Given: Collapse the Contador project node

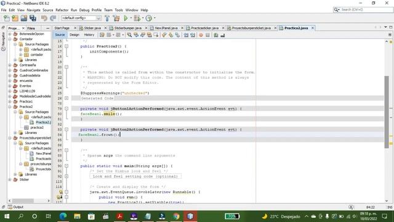Looking at the screenshot, I should click(x=10, y=39).
